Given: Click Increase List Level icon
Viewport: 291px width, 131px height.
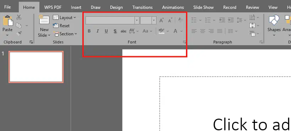Looking at the screenshot, I should (x=231, y=20).
